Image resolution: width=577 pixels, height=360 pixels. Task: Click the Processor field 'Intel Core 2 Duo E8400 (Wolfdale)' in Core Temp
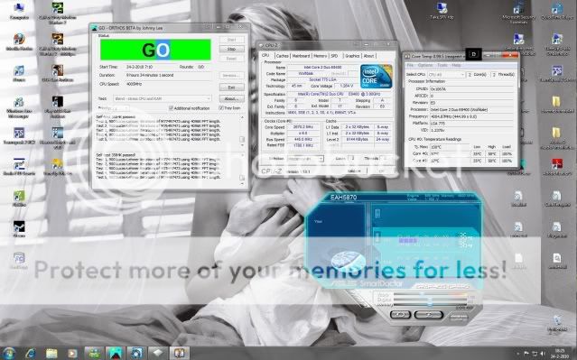471,109
